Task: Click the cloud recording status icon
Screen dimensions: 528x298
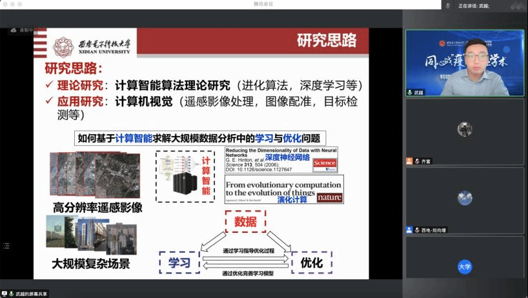Action: coord(14,30)
